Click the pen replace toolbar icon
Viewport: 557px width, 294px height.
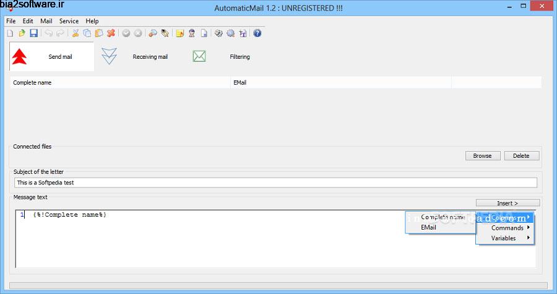click(x=165, y=33)
